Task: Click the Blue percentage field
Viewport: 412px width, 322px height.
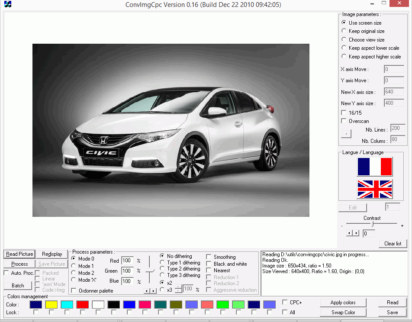Action: [127, 281]
